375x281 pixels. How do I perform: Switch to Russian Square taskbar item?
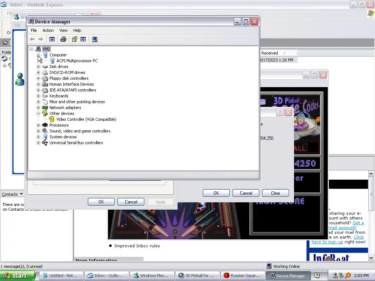point(243,276)
